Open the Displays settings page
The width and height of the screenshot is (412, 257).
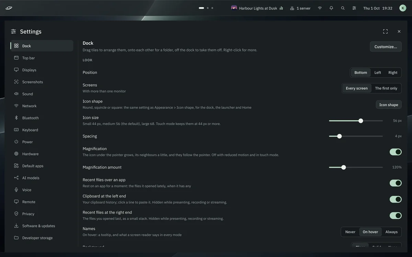coord(42,70)
